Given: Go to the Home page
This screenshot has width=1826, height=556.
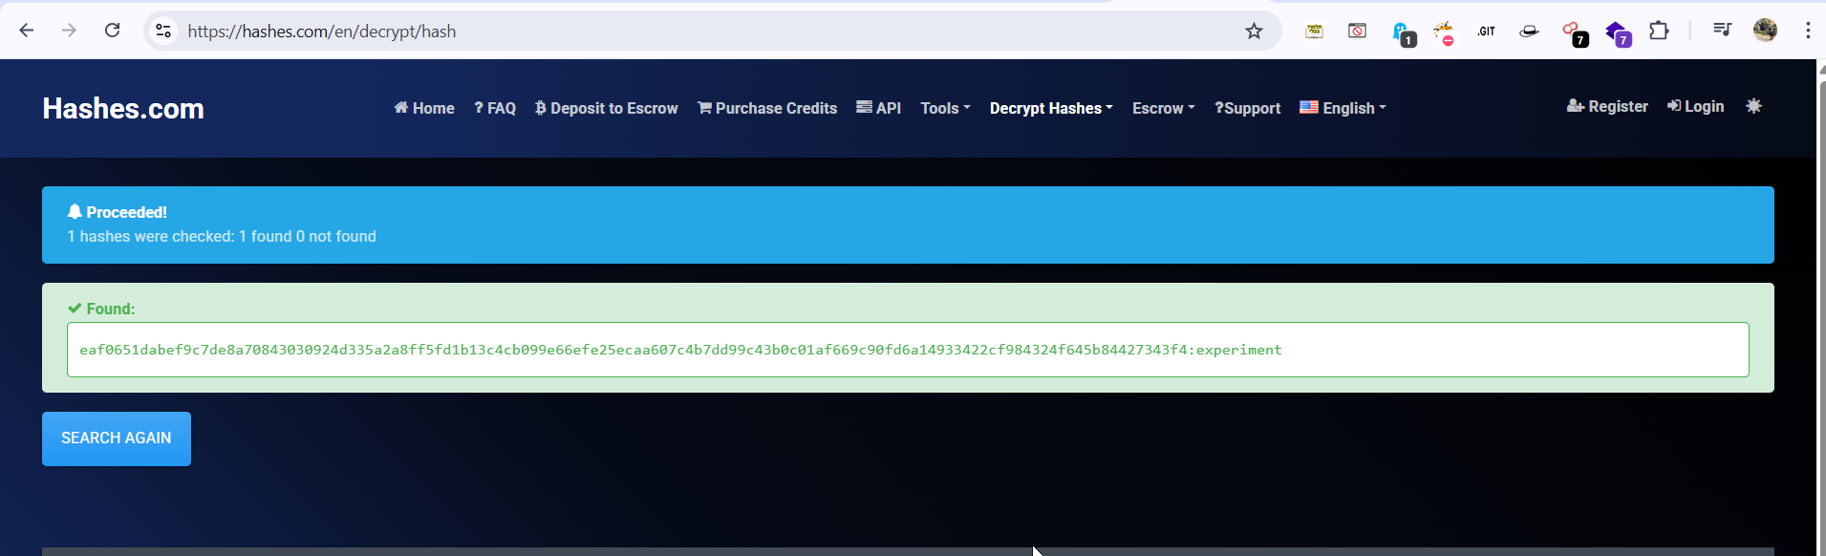Looking at the screenshot, I should tap(424, 108).
